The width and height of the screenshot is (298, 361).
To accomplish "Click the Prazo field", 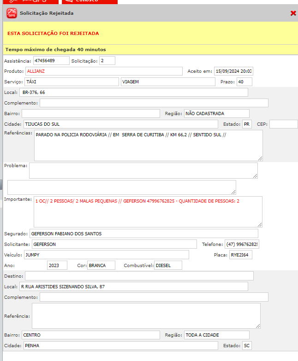I will click(x=244, y=82).
